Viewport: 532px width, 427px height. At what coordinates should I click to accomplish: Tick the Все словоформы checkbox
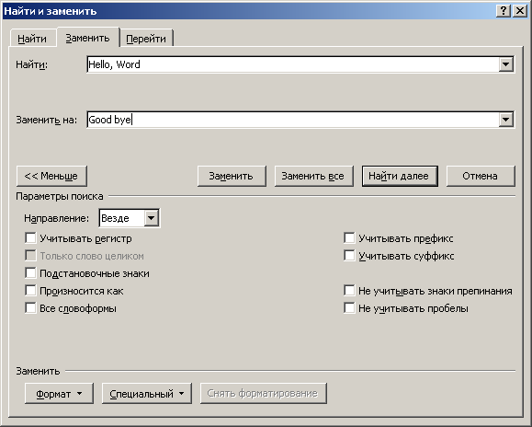(x=30, y=308)
